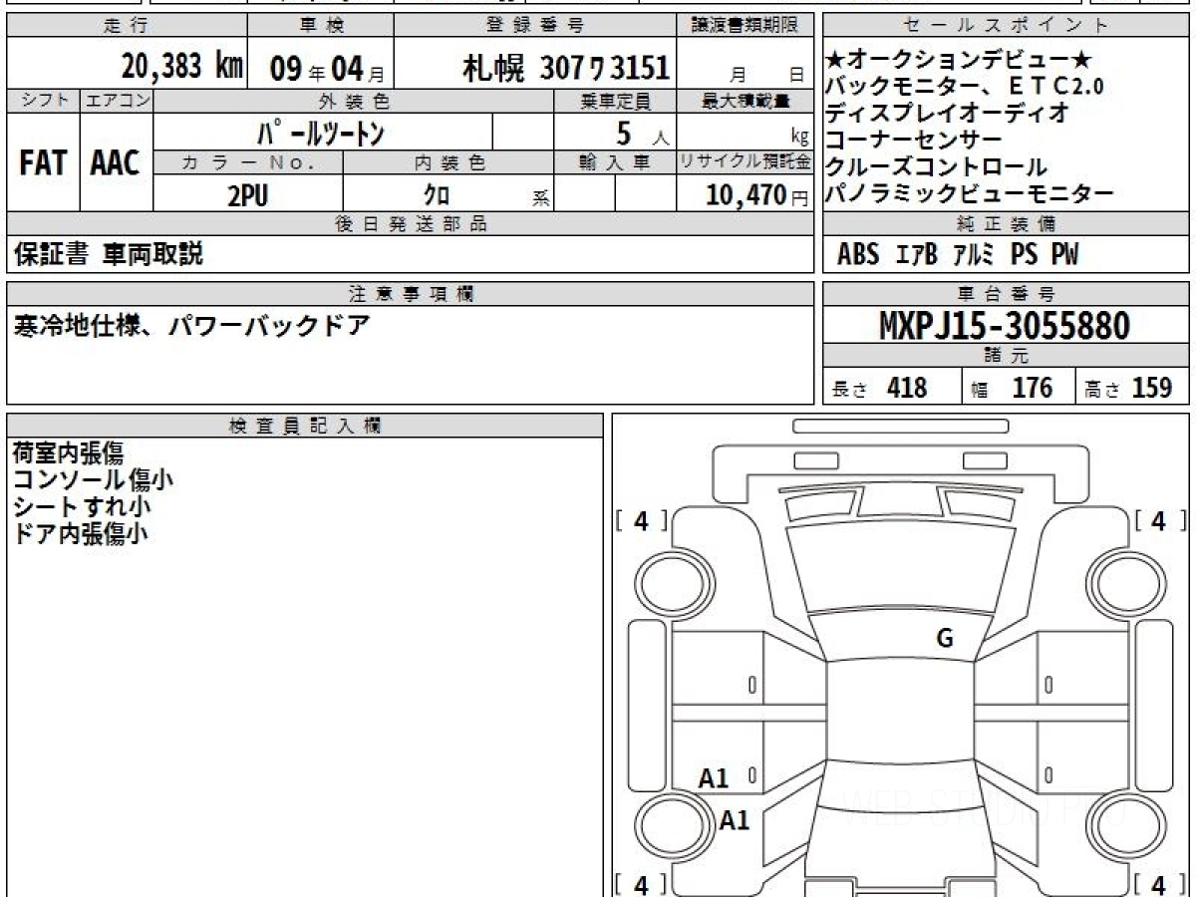The width and height of the screenshot is (1196, 897).
Task: Click the 輸入車 header
Action: [x=615, y=162]
